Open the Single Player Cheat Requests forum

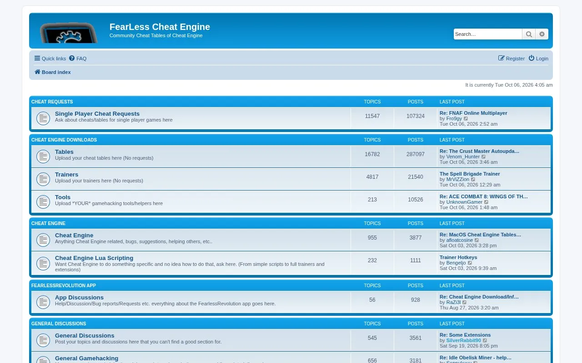(97, 114)
